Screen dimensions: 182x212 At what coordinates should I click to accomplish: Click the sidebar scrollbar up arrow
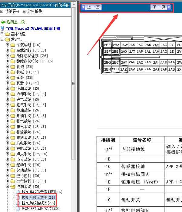point(74,5)
